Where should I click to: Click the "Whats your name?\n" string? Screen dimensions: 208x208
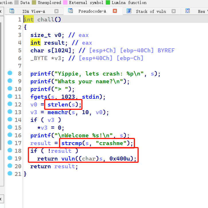[x=89, y=81]
